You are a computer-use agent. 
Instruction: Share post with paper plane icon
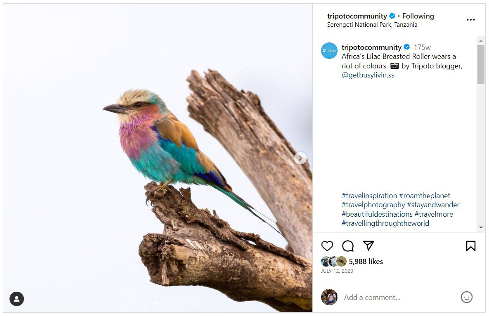368,246
